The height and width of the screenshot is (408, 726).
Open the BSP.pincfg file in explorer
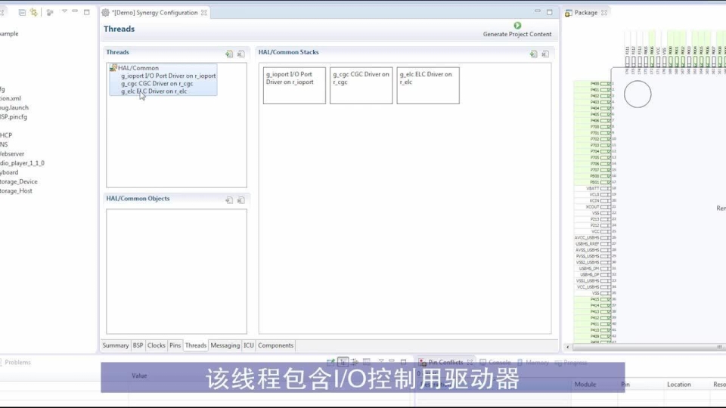14,117
